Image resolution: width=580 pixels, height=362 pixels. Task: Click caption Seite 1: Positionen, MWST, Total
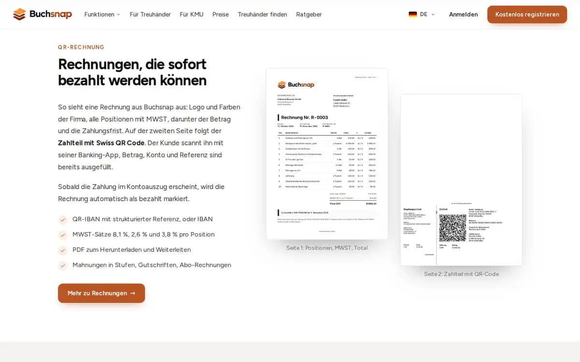click(x=327, y=248)
